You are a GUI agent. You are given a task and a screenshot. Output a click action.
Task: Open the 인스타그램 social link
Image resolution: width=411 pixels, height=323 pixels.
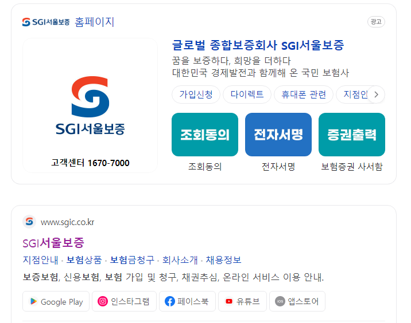[124, 301]
